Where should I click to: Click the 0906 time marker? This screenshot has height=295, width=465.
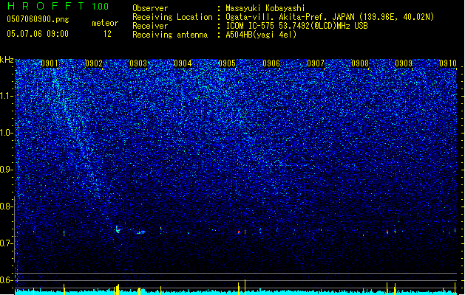[271, 63]
